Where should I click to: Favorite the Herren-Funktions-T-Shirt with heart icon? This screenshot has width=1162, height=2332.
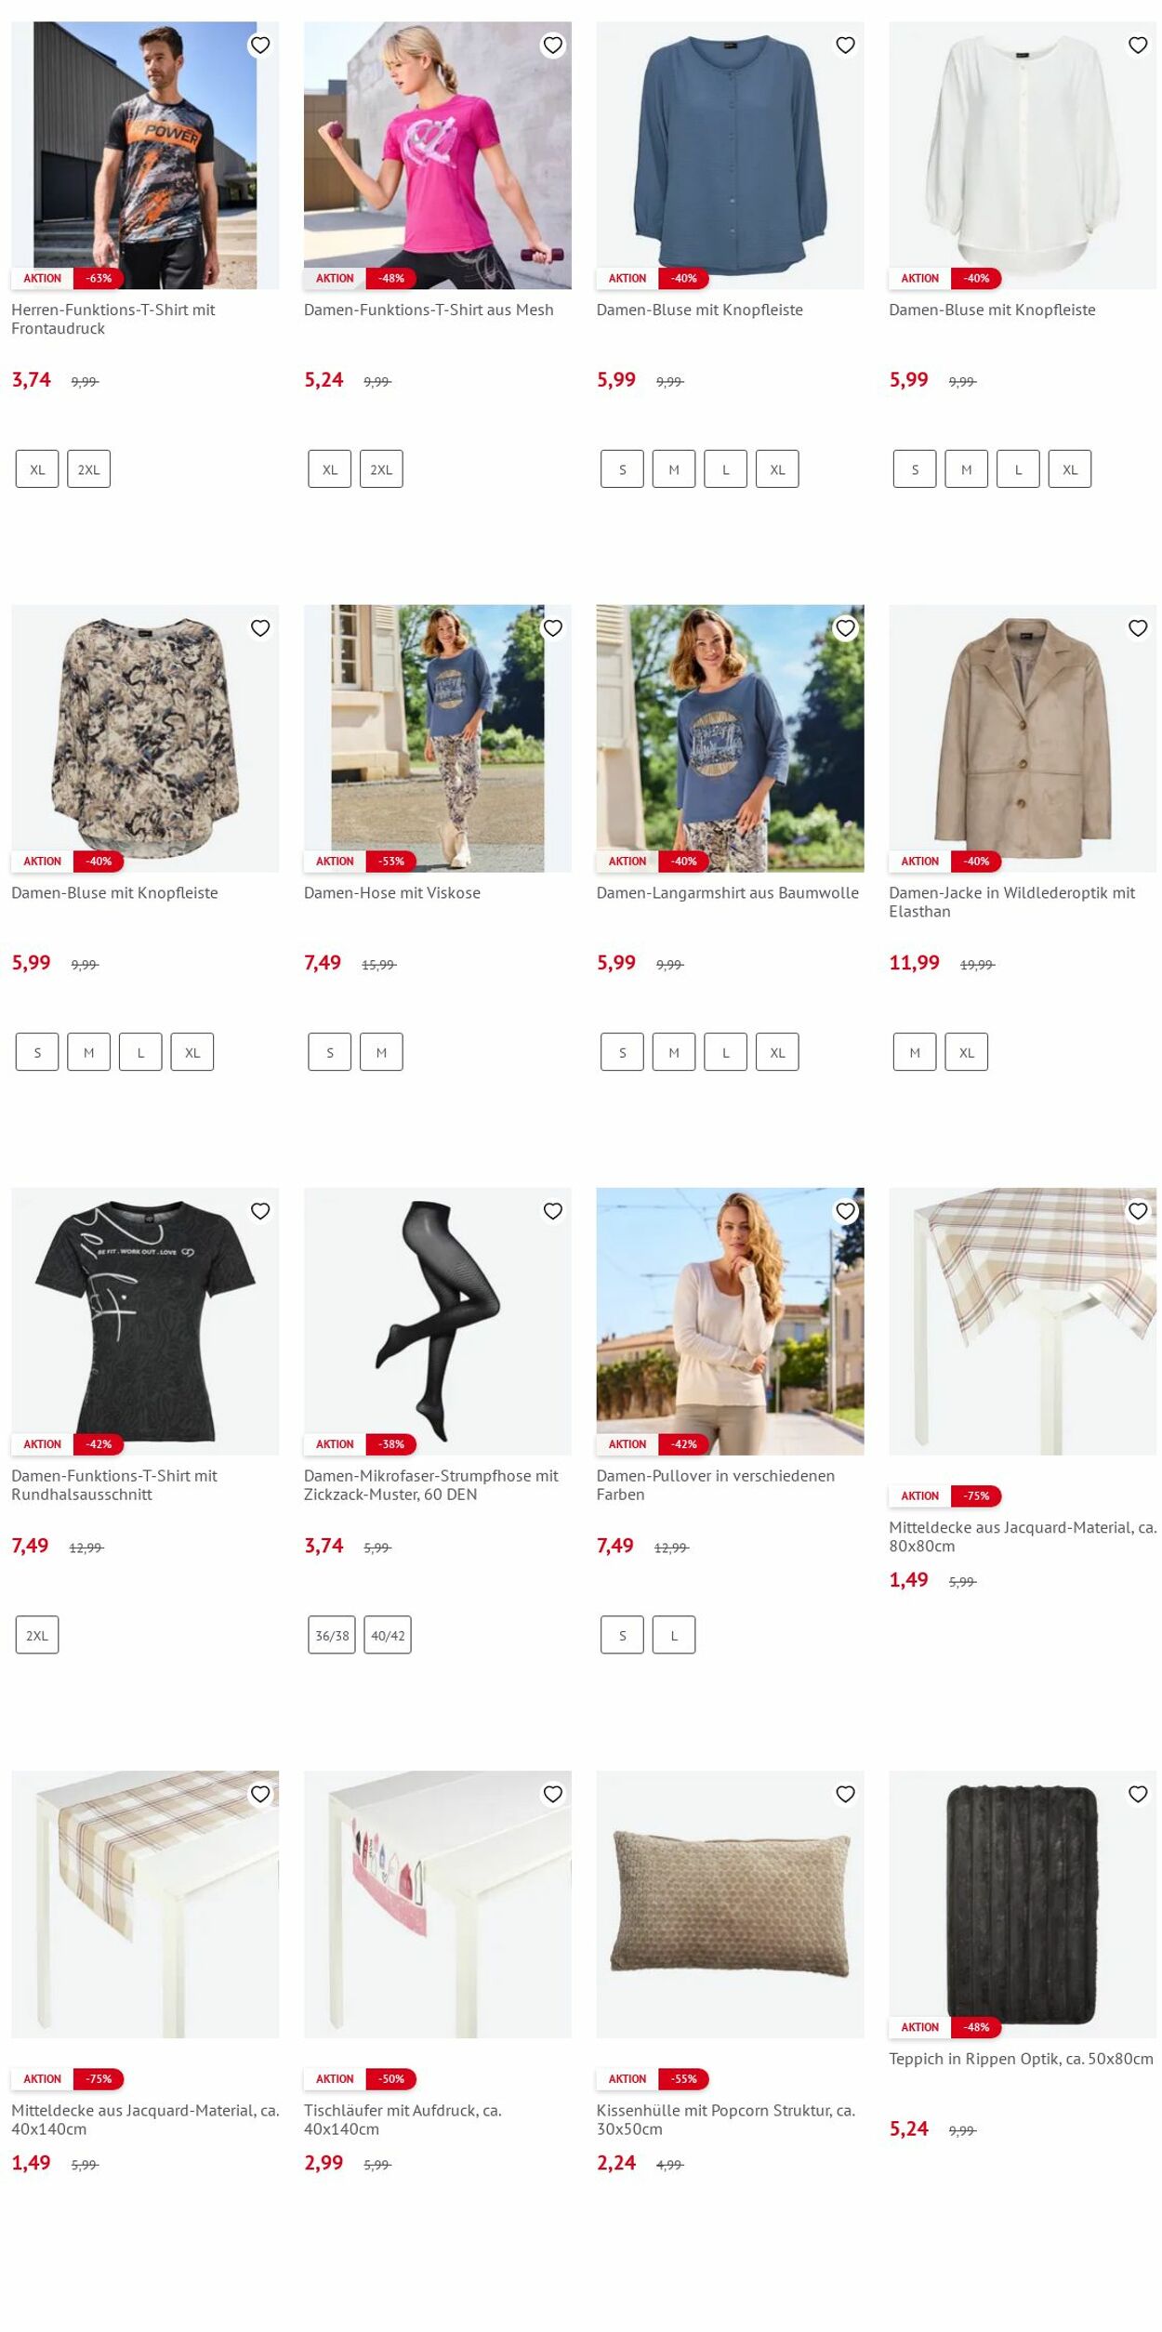260,45
